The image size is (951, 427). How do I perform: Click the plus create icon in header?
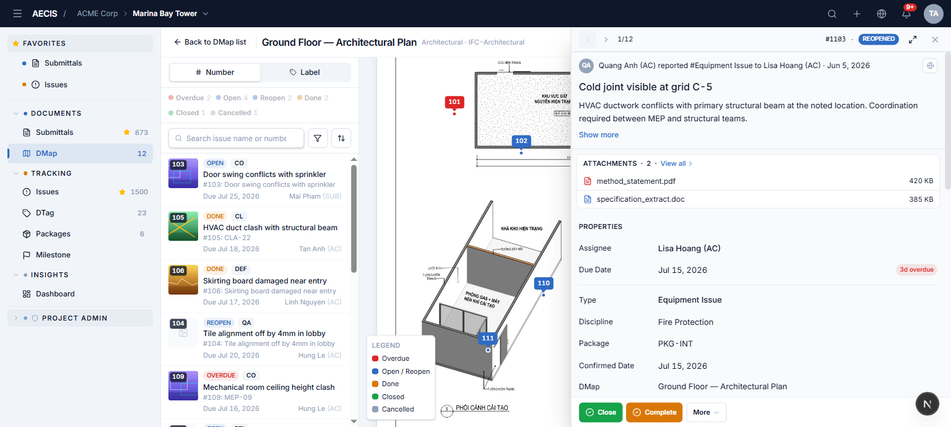click(x=857, y=14)
